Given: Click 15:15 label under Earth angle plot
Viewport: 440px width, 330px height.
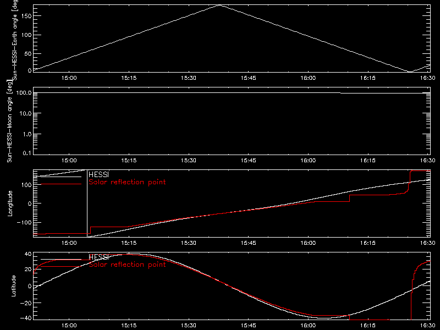Looking at the screenshot, I should [129, 78].
